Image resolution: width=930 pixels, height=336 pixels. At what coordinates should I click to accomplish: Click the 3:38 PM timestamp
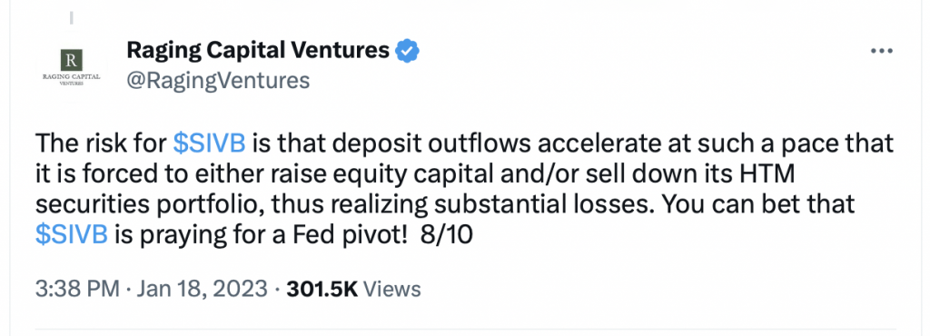point(77,289)
